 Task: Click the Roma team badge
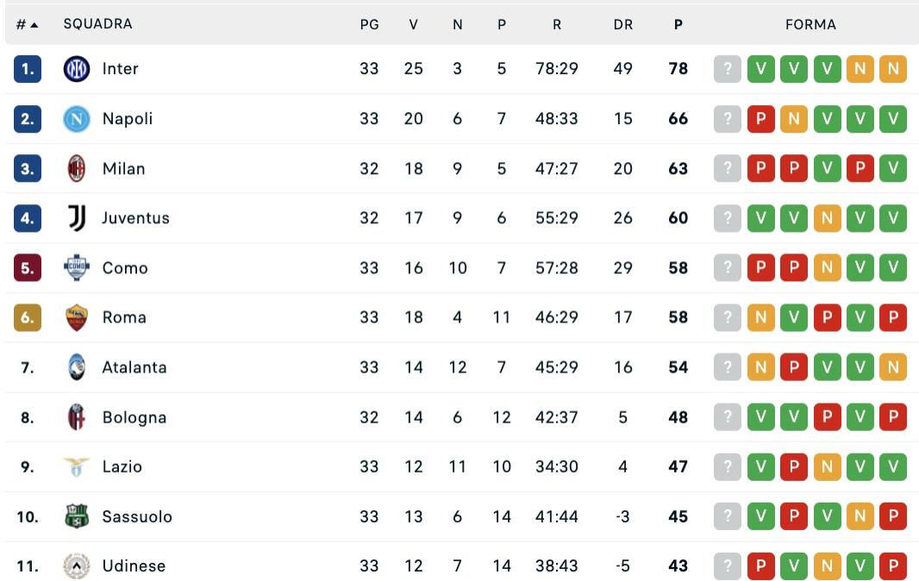click(78, 317)
